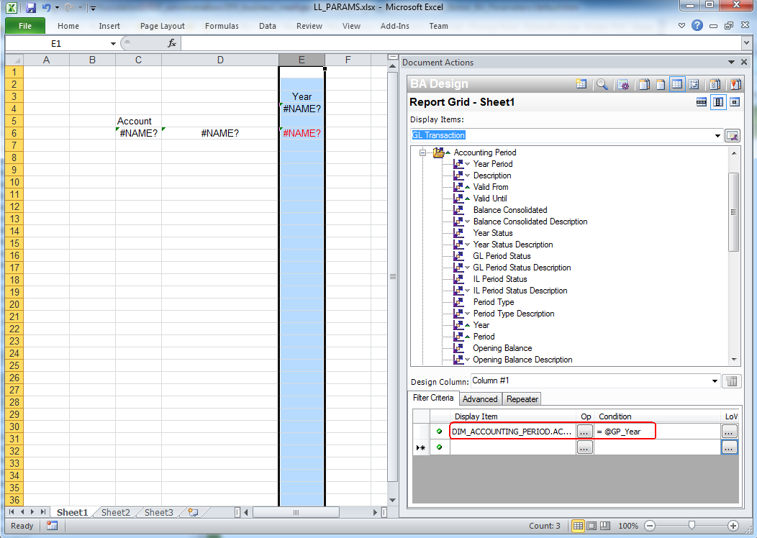Image resolution: width=757 pixels, height=538 pixels.
Task: Open the File tab
Action: (x=25, y=26)
